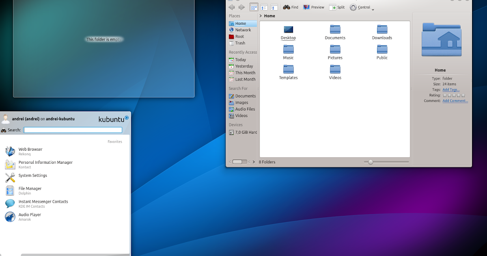The image size is (487, 256).
Task: Search for Audio Files in Places panel
Action: click(x=243, y=109)
